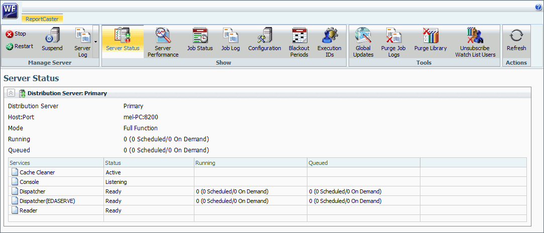Select the Cache Cleaner service row
The width and height of the screenshot is (544, 233).
point(267,172)
